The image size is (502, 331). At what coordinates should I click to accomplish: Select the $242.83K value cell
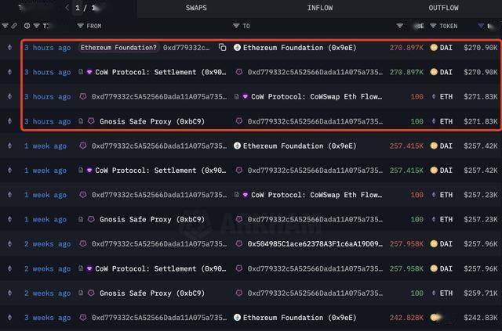coord(481,318)
